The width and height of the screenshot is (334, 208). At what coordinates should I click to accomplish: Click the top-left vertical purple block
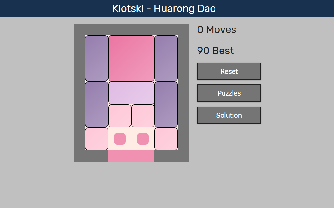pos(96,58)
